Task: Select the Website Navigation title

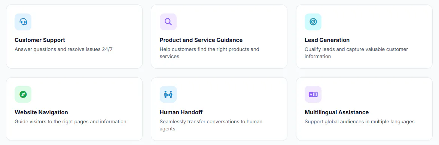Action: (x=41, y=112)
